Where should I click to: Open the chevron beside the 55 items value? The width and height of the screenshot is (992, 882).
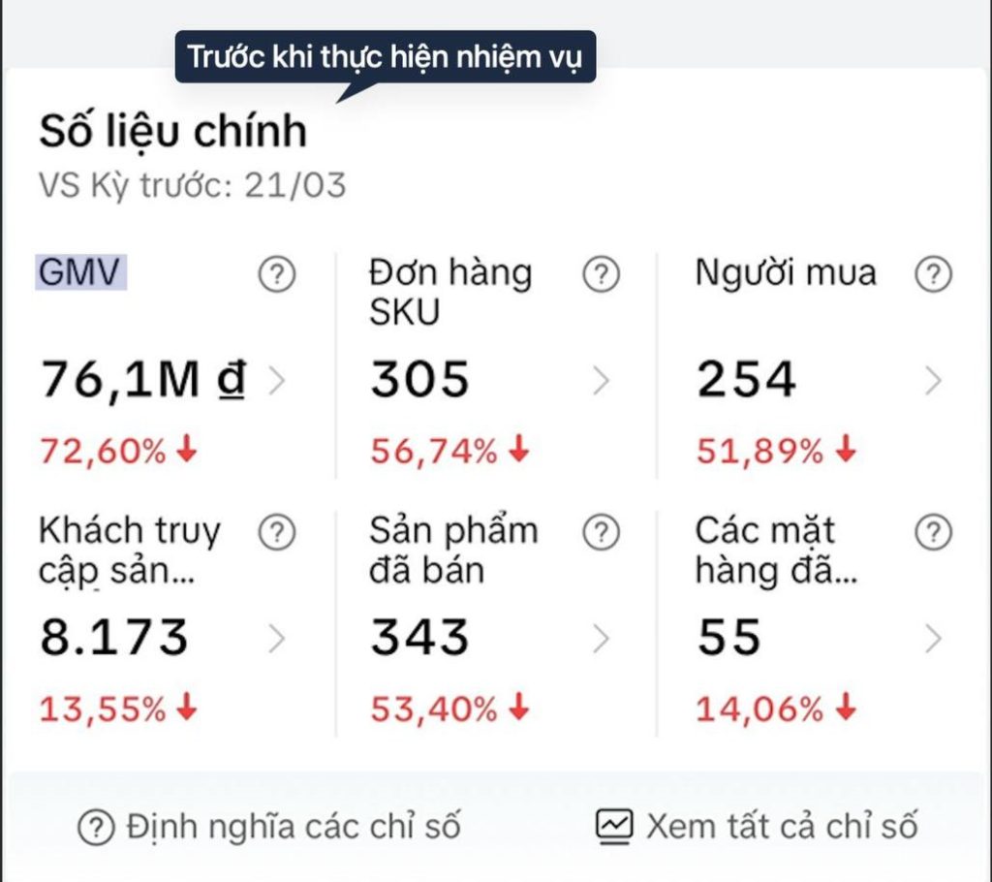coord(933,639)
